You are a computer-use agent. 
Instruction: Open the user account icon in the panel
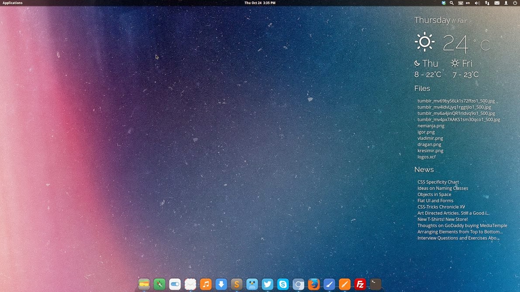pos(506,3)
